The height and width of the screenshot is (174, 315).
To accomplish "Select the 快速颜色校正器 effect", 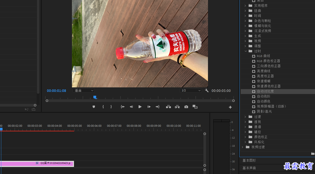I will coord(269,86).
